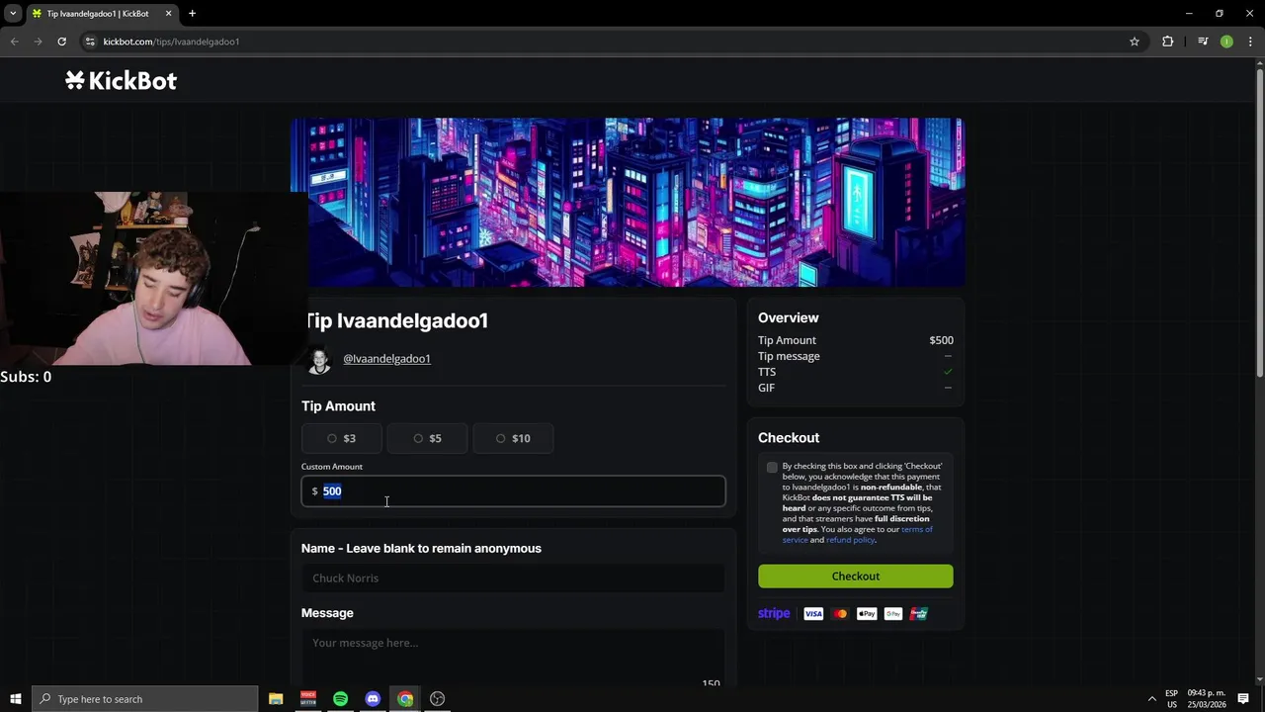Open the Voice Meeter taskbar app
This screenshot has height=712, width=1265.
click(308, 699)
